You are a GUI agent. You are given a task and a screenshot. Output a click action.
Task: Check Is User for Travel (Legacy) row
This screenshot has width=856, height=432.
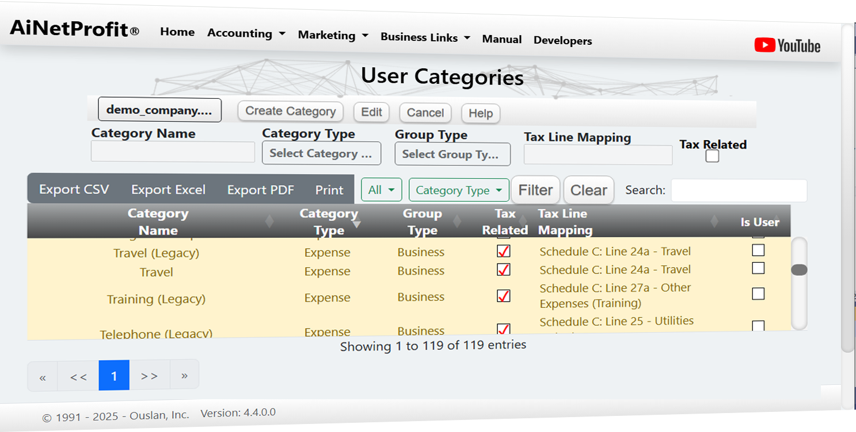(x=759, y=250)
